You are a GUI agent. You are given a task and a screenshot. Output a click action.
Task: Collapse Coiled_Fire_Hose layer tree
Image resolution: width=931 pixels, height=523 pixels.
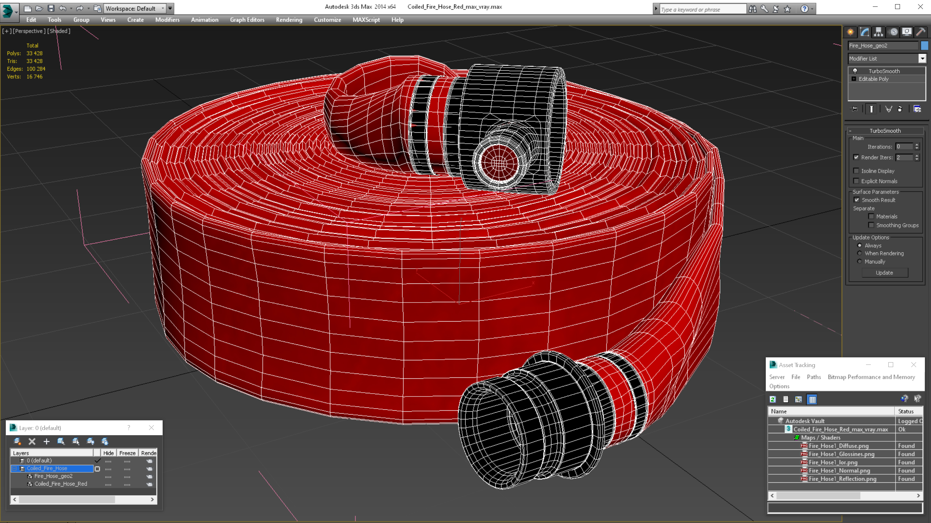pyautogui.click(x=15, y=468)
